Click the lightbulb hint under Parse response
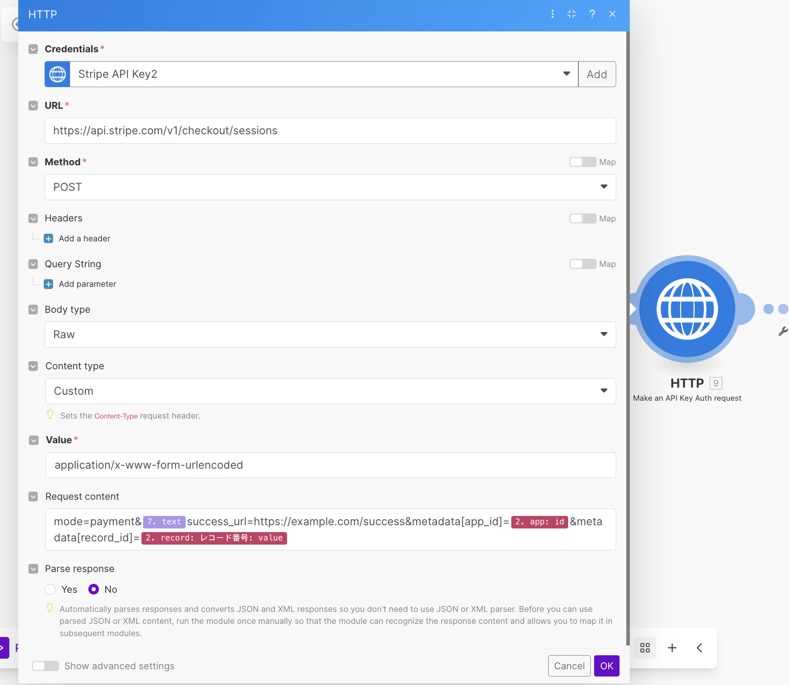Screen dimensions: 789x685 tap(50, 608)
